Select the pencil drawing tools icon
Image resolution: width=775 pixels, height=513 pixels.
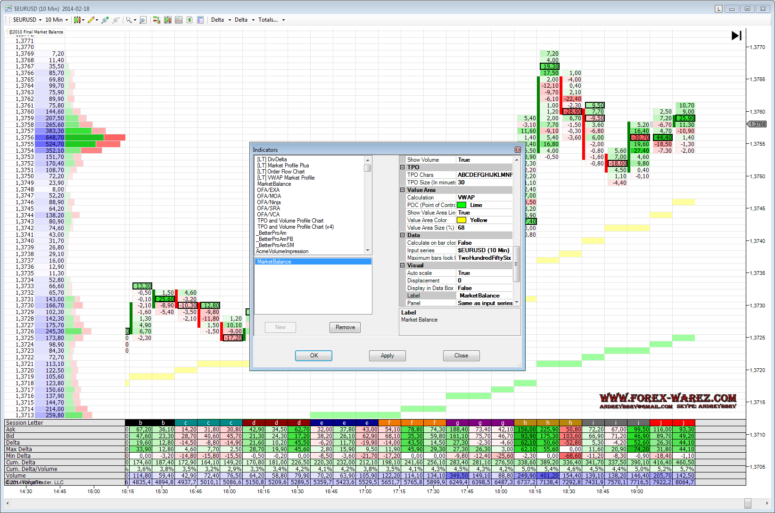91,20
